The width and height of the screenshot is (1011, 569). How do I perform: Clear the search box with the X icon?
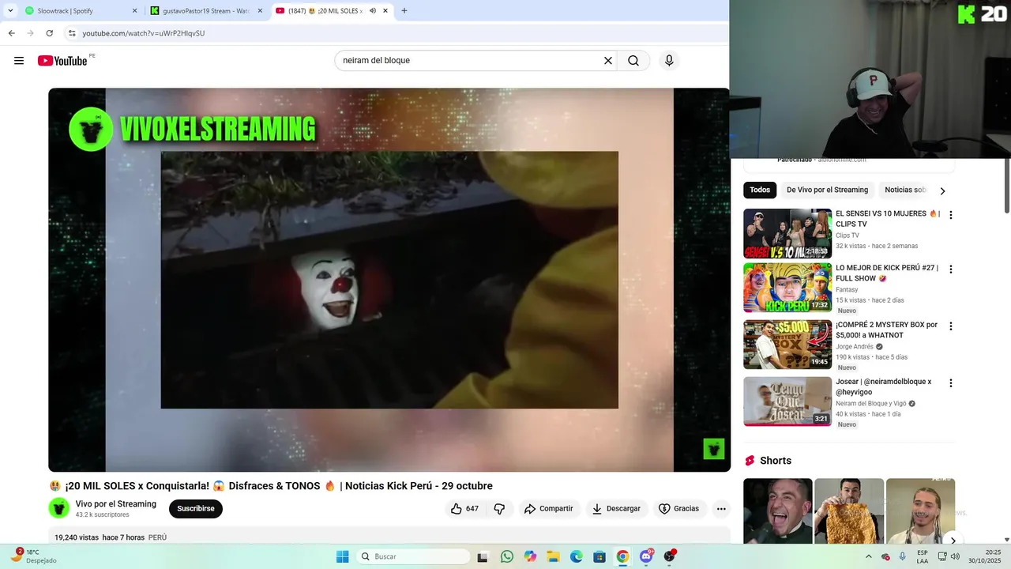pyautogui.click(x=608, y=61)
